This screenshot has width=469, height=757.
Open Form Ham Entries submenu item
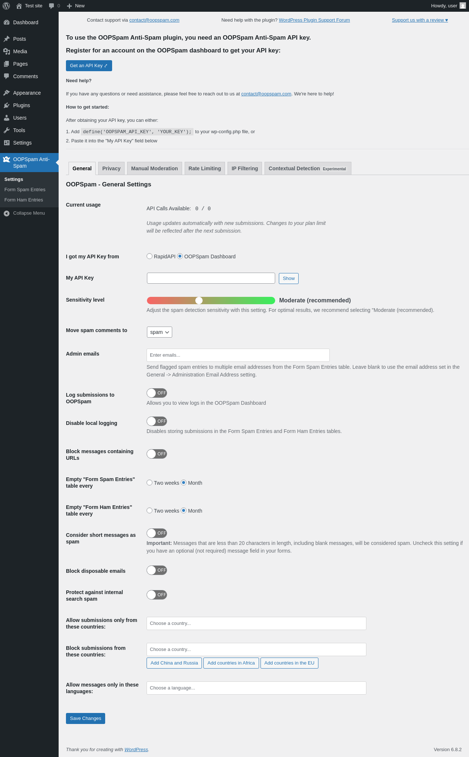24,200
